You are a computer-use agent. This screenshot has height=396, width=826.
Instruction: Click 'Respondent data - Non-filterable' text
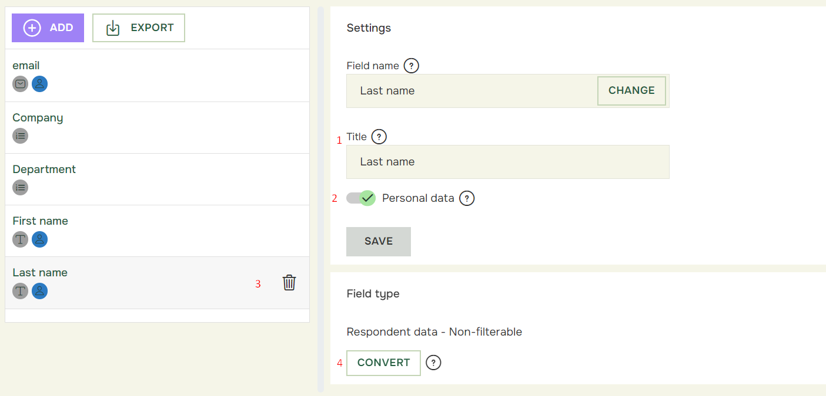click(x=434, y=332)
